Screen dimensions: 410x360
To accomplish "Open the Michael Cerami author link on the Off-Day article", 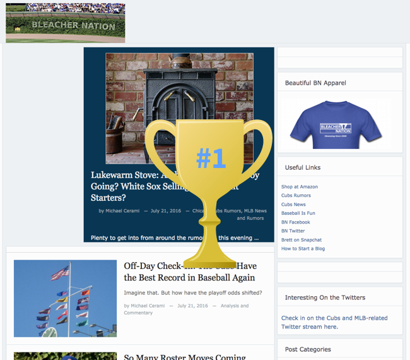I will click(x=148, y=306).
